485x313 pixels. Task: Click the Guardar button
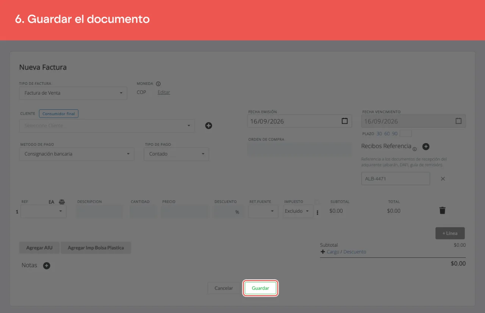point(260,288)
